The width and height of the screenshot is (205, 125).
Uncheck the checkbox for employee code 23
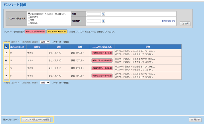pyautogui.click(x=6, y=53)
